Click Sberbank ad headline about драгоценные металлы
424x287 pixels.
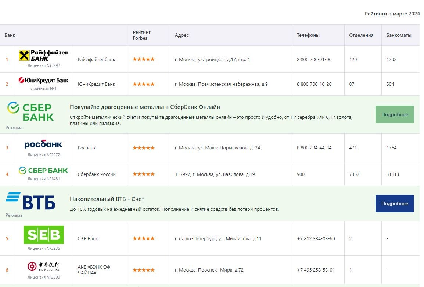coord(145,107)
